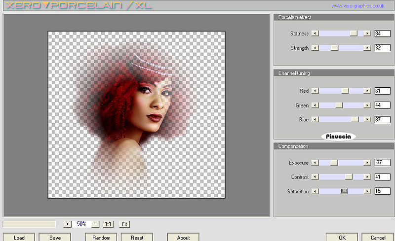Click the Exposure value field showing -37
Screen dimensions: 395x241
(x=382, y=162)
